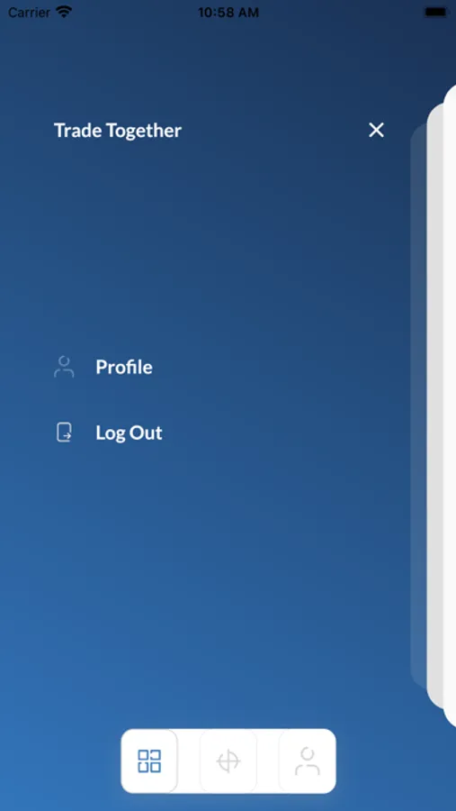Tap the Carrier label in status bar
The width and height of the screenshot is (456, 811).
[29, 13]
